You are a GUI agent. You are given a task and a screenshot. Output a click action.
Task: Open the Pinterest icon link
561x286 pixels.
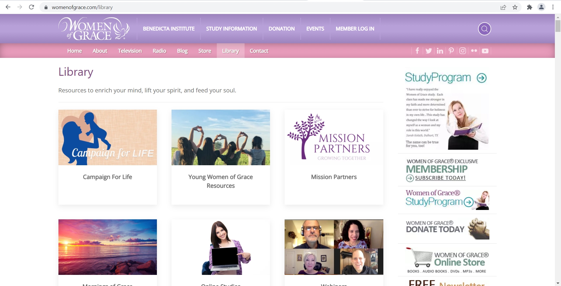(x=451, y=51)
